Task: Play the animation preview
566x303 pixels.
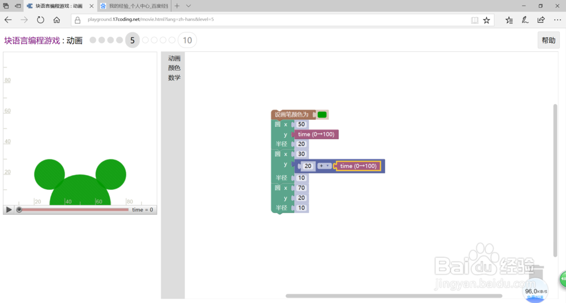Action: point(8,210)
